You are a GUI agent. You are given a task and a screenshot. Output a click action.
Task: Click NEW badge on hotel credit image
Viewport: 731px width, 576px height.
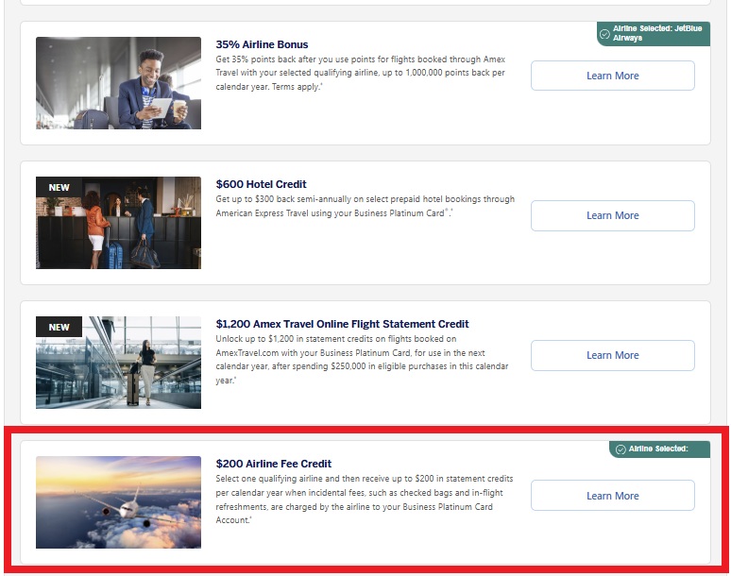click(59, 187)
